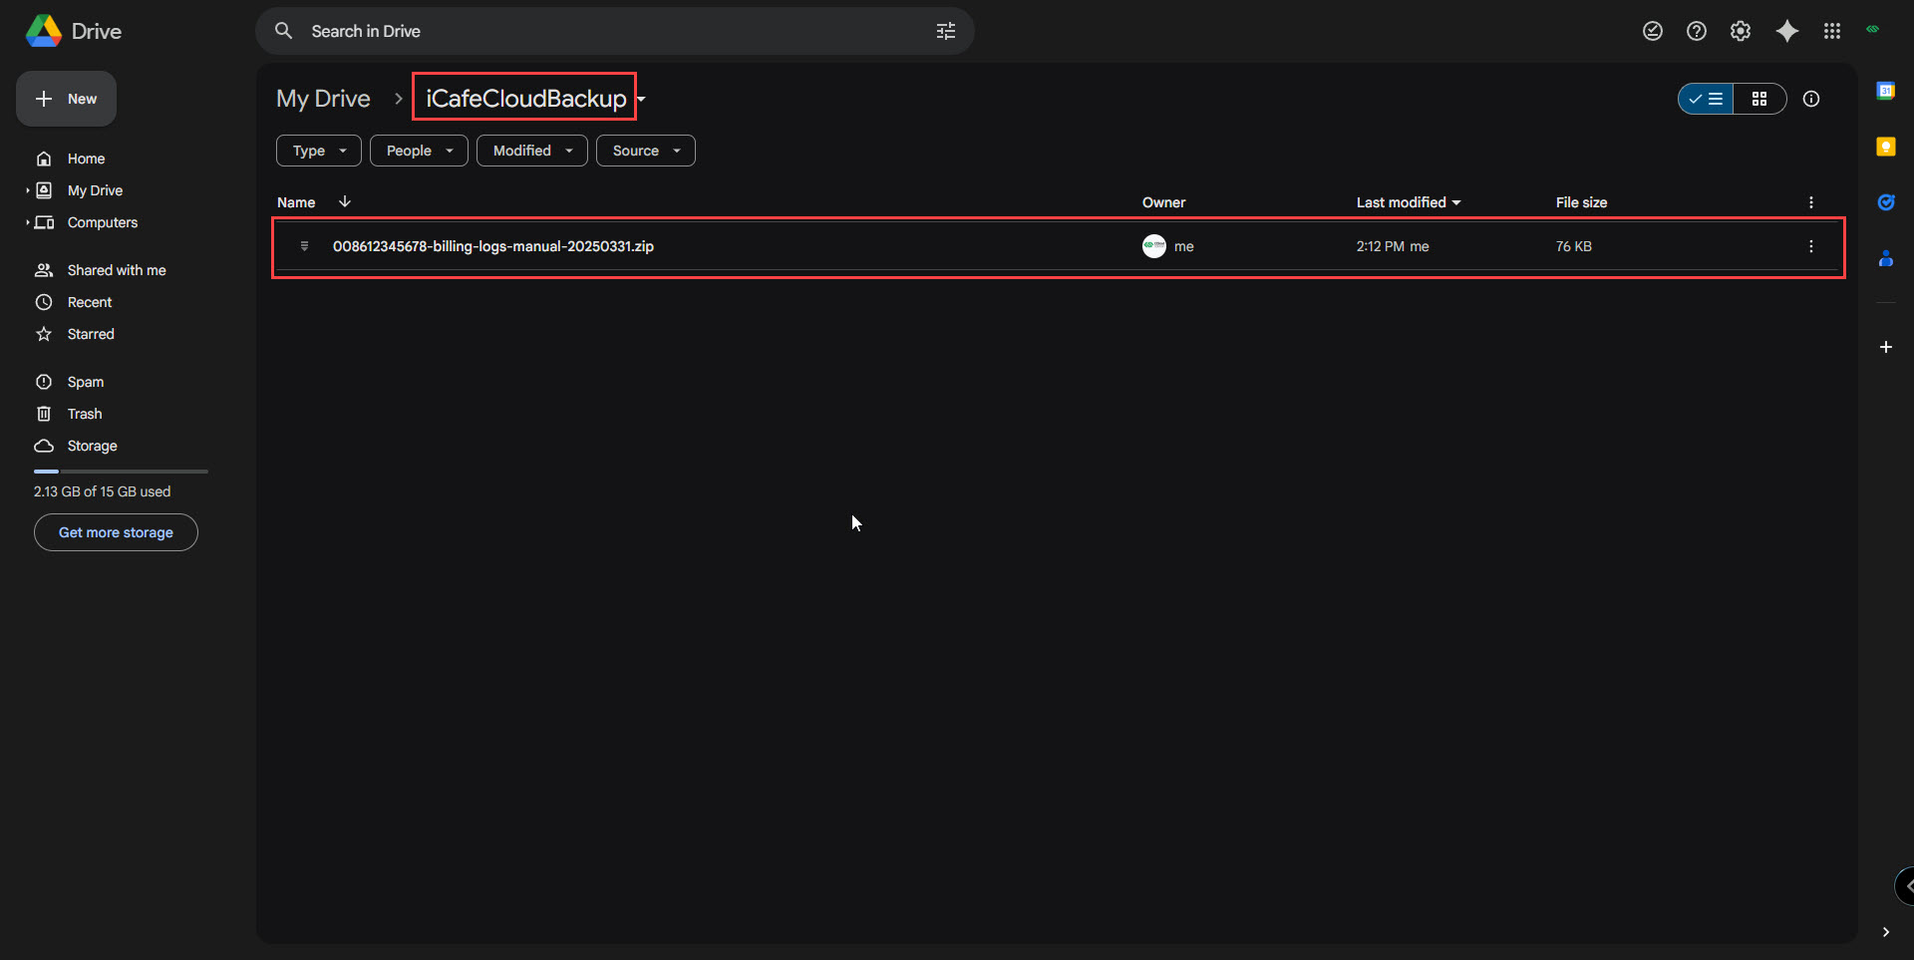Toggle the view details info panel

click(1811, 99)
